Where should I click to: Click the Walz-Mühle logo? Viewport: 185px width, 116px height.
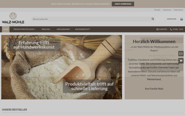(x=13, y=19)
